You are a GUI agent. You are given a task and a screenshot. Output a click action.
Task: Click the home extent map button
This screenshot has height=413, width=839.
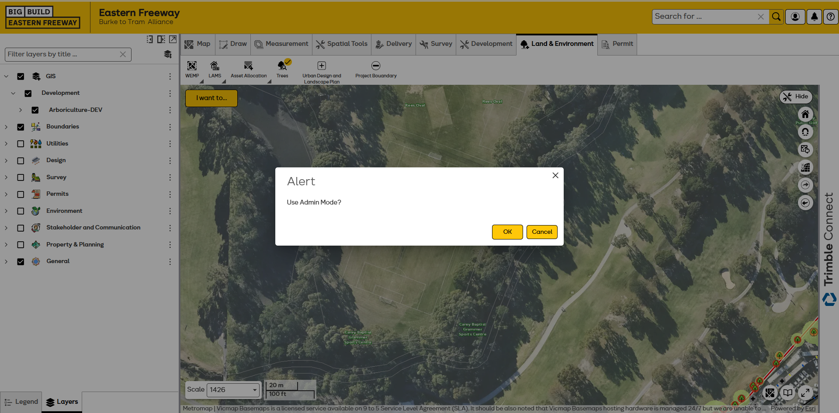(805, 115)
